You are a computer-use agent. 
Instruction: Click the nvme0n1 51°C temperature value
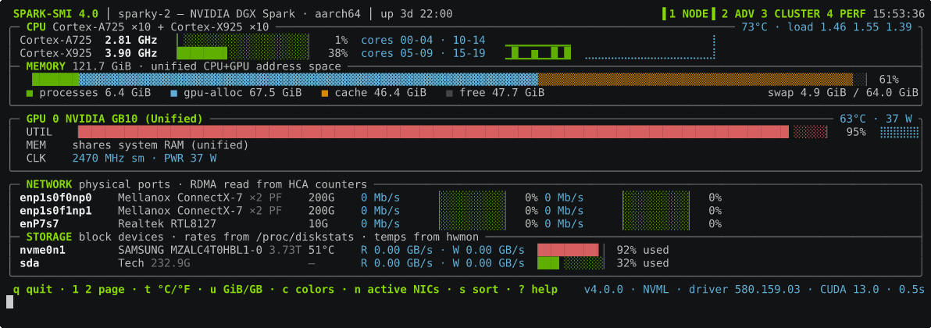(321, 250)
